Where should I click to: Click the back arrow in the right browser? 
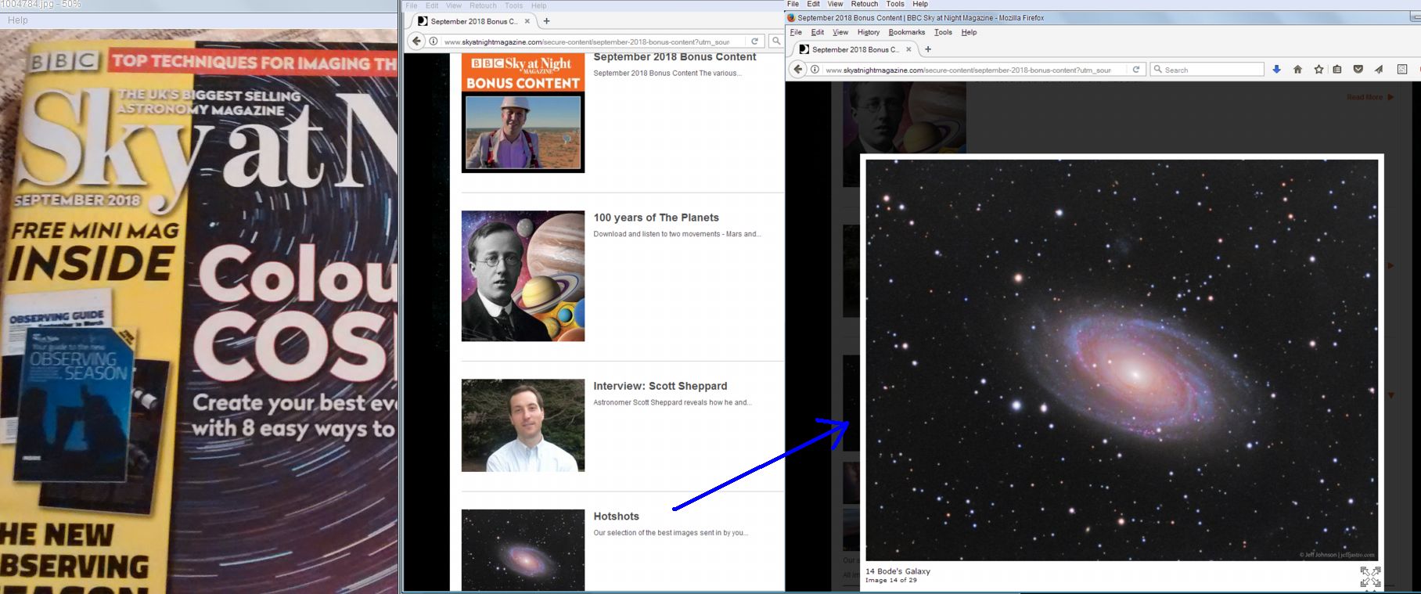tap(797, 70)
